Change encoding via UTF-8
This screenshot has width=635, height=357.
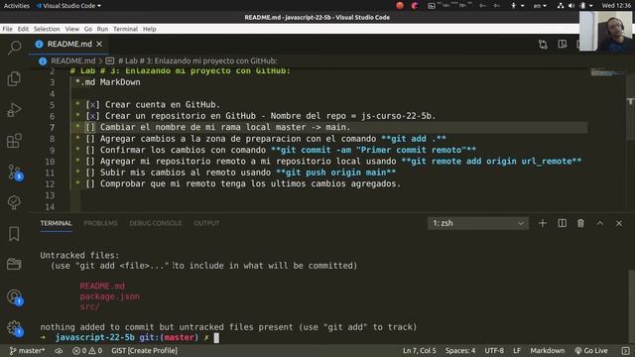[x=494, y=350]
